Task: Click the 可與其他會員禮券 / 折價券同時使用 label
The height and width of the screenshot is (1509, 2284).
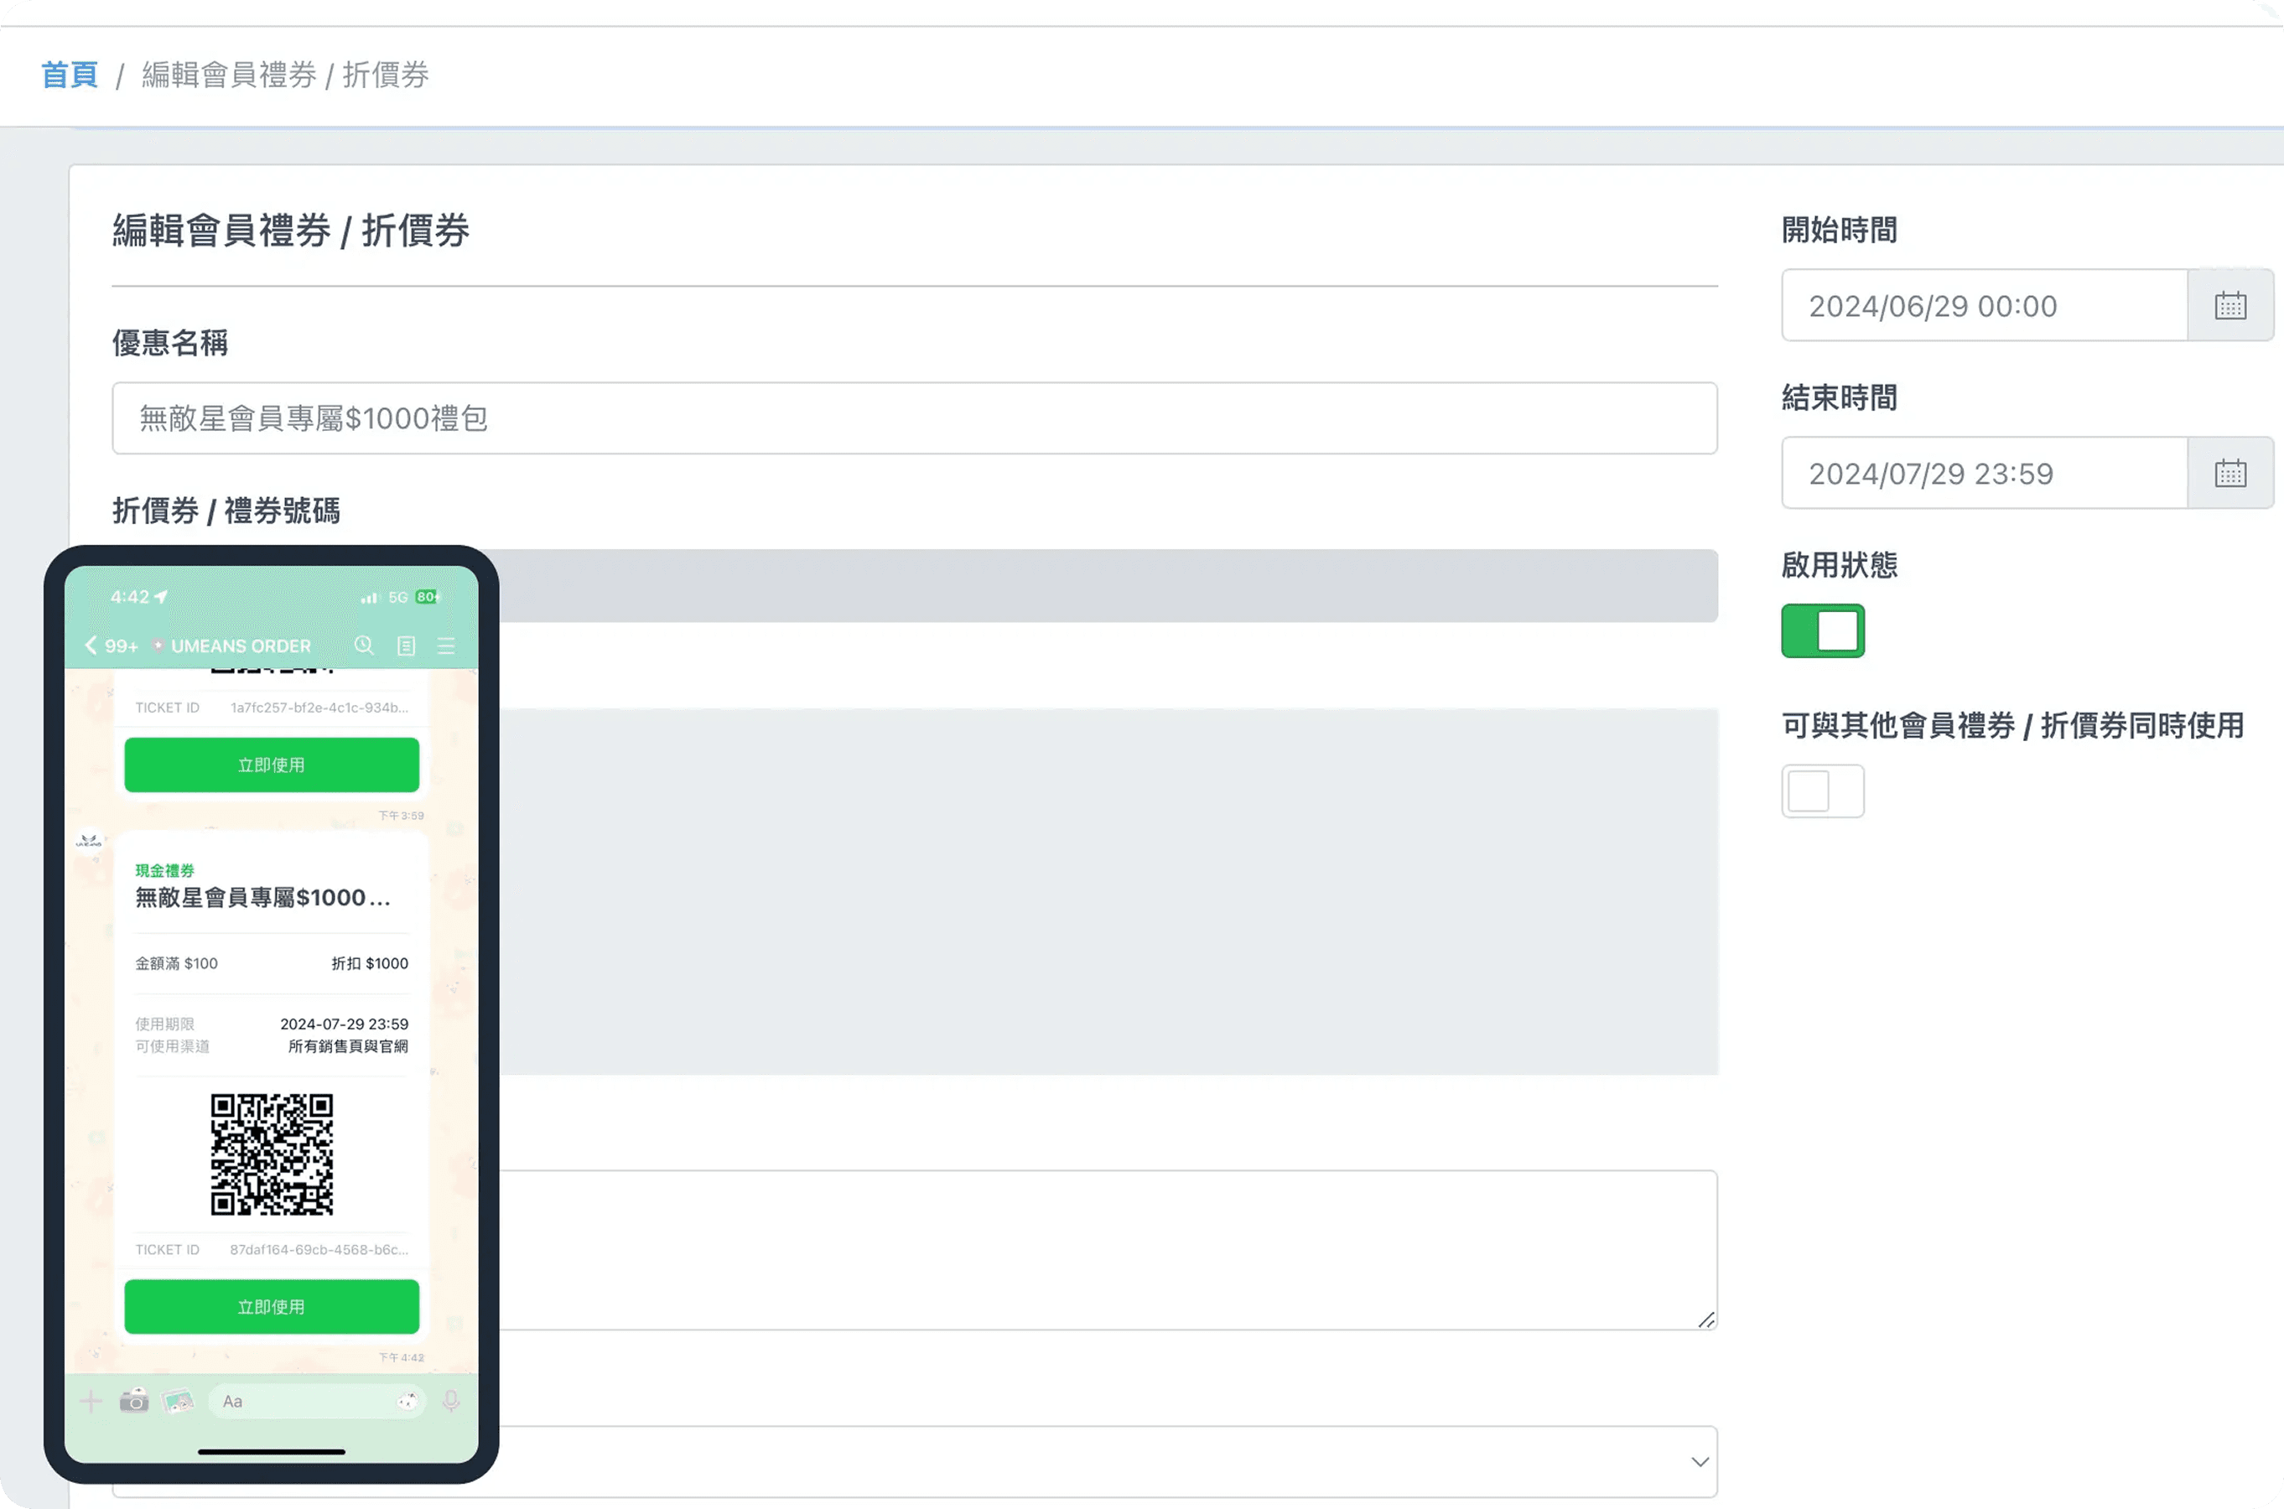Action: (x=2012, y=726)
